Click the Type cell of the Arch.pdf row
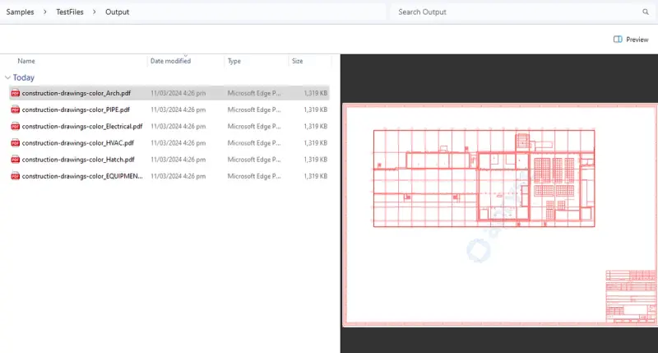This screenshot has width=658, height=353. tap(254, 93)
